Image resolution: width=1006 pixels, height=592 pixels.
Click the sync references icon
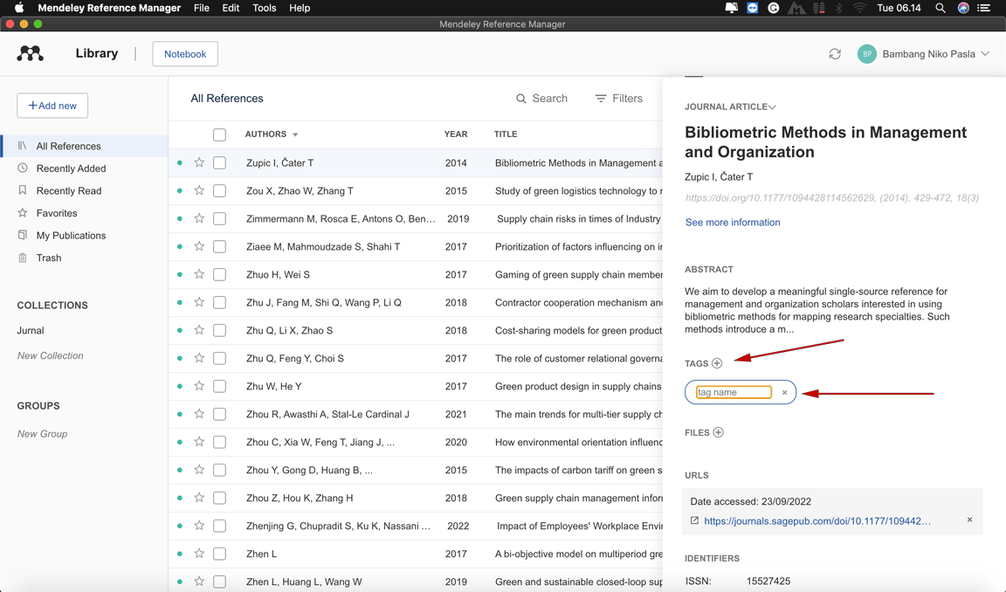click(x=834, y=53)
